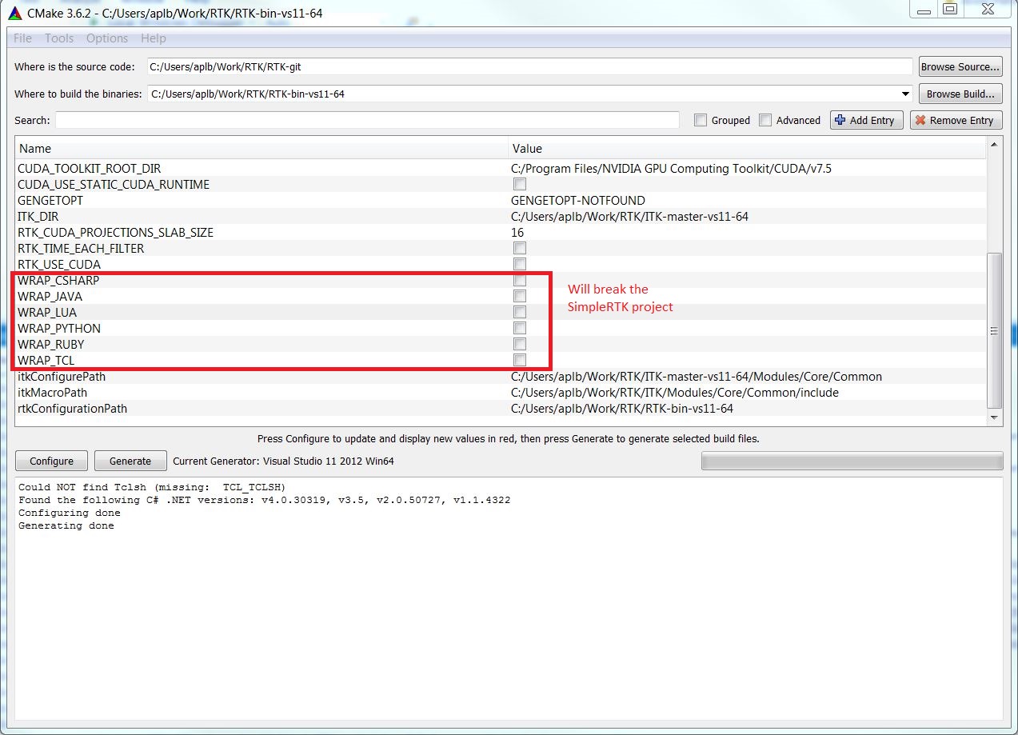Tick the WRAP_TCL checkbox
1018x735 pixels.
point(520,360)
